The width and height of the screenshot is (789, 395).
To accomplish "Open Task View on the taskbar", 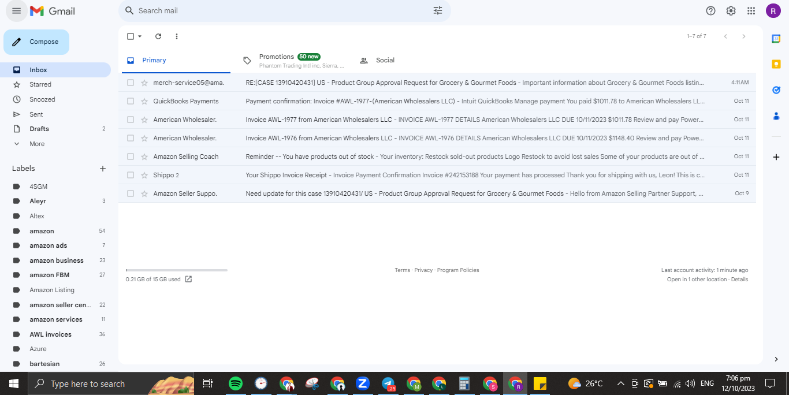I will tap(208, 383).
